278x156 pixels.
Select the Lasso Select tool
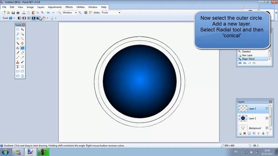[17, 34]
